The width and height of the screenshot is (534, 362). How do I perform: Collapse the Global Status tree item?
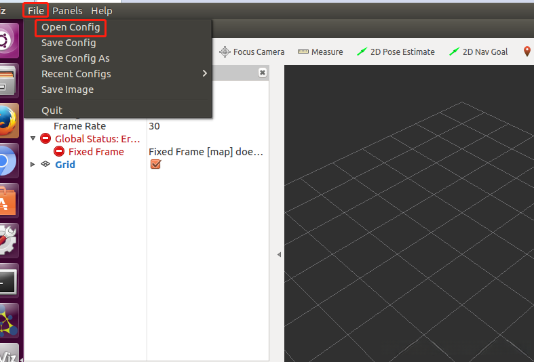[33, 138]
